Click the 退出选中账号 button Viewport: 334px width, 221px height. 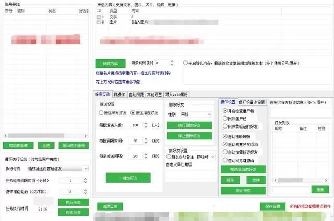(74, 146)
